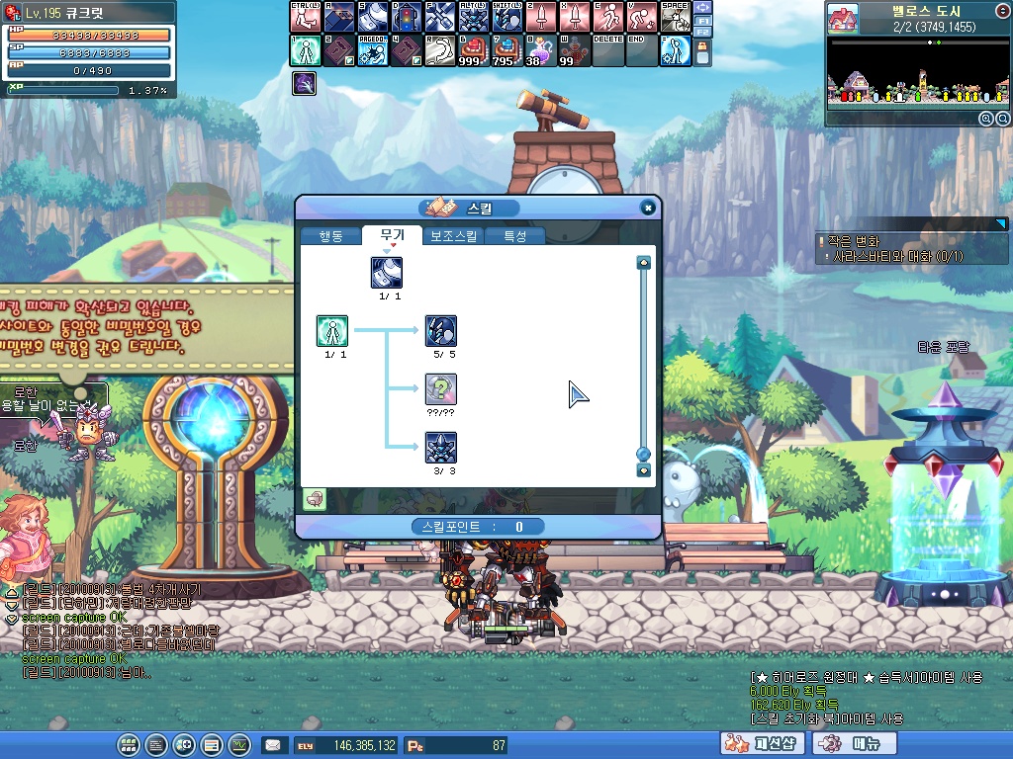Screen dimensions: 1013x759
Task: Click the SPACE attack skill slot
Action: pos(675,16)
